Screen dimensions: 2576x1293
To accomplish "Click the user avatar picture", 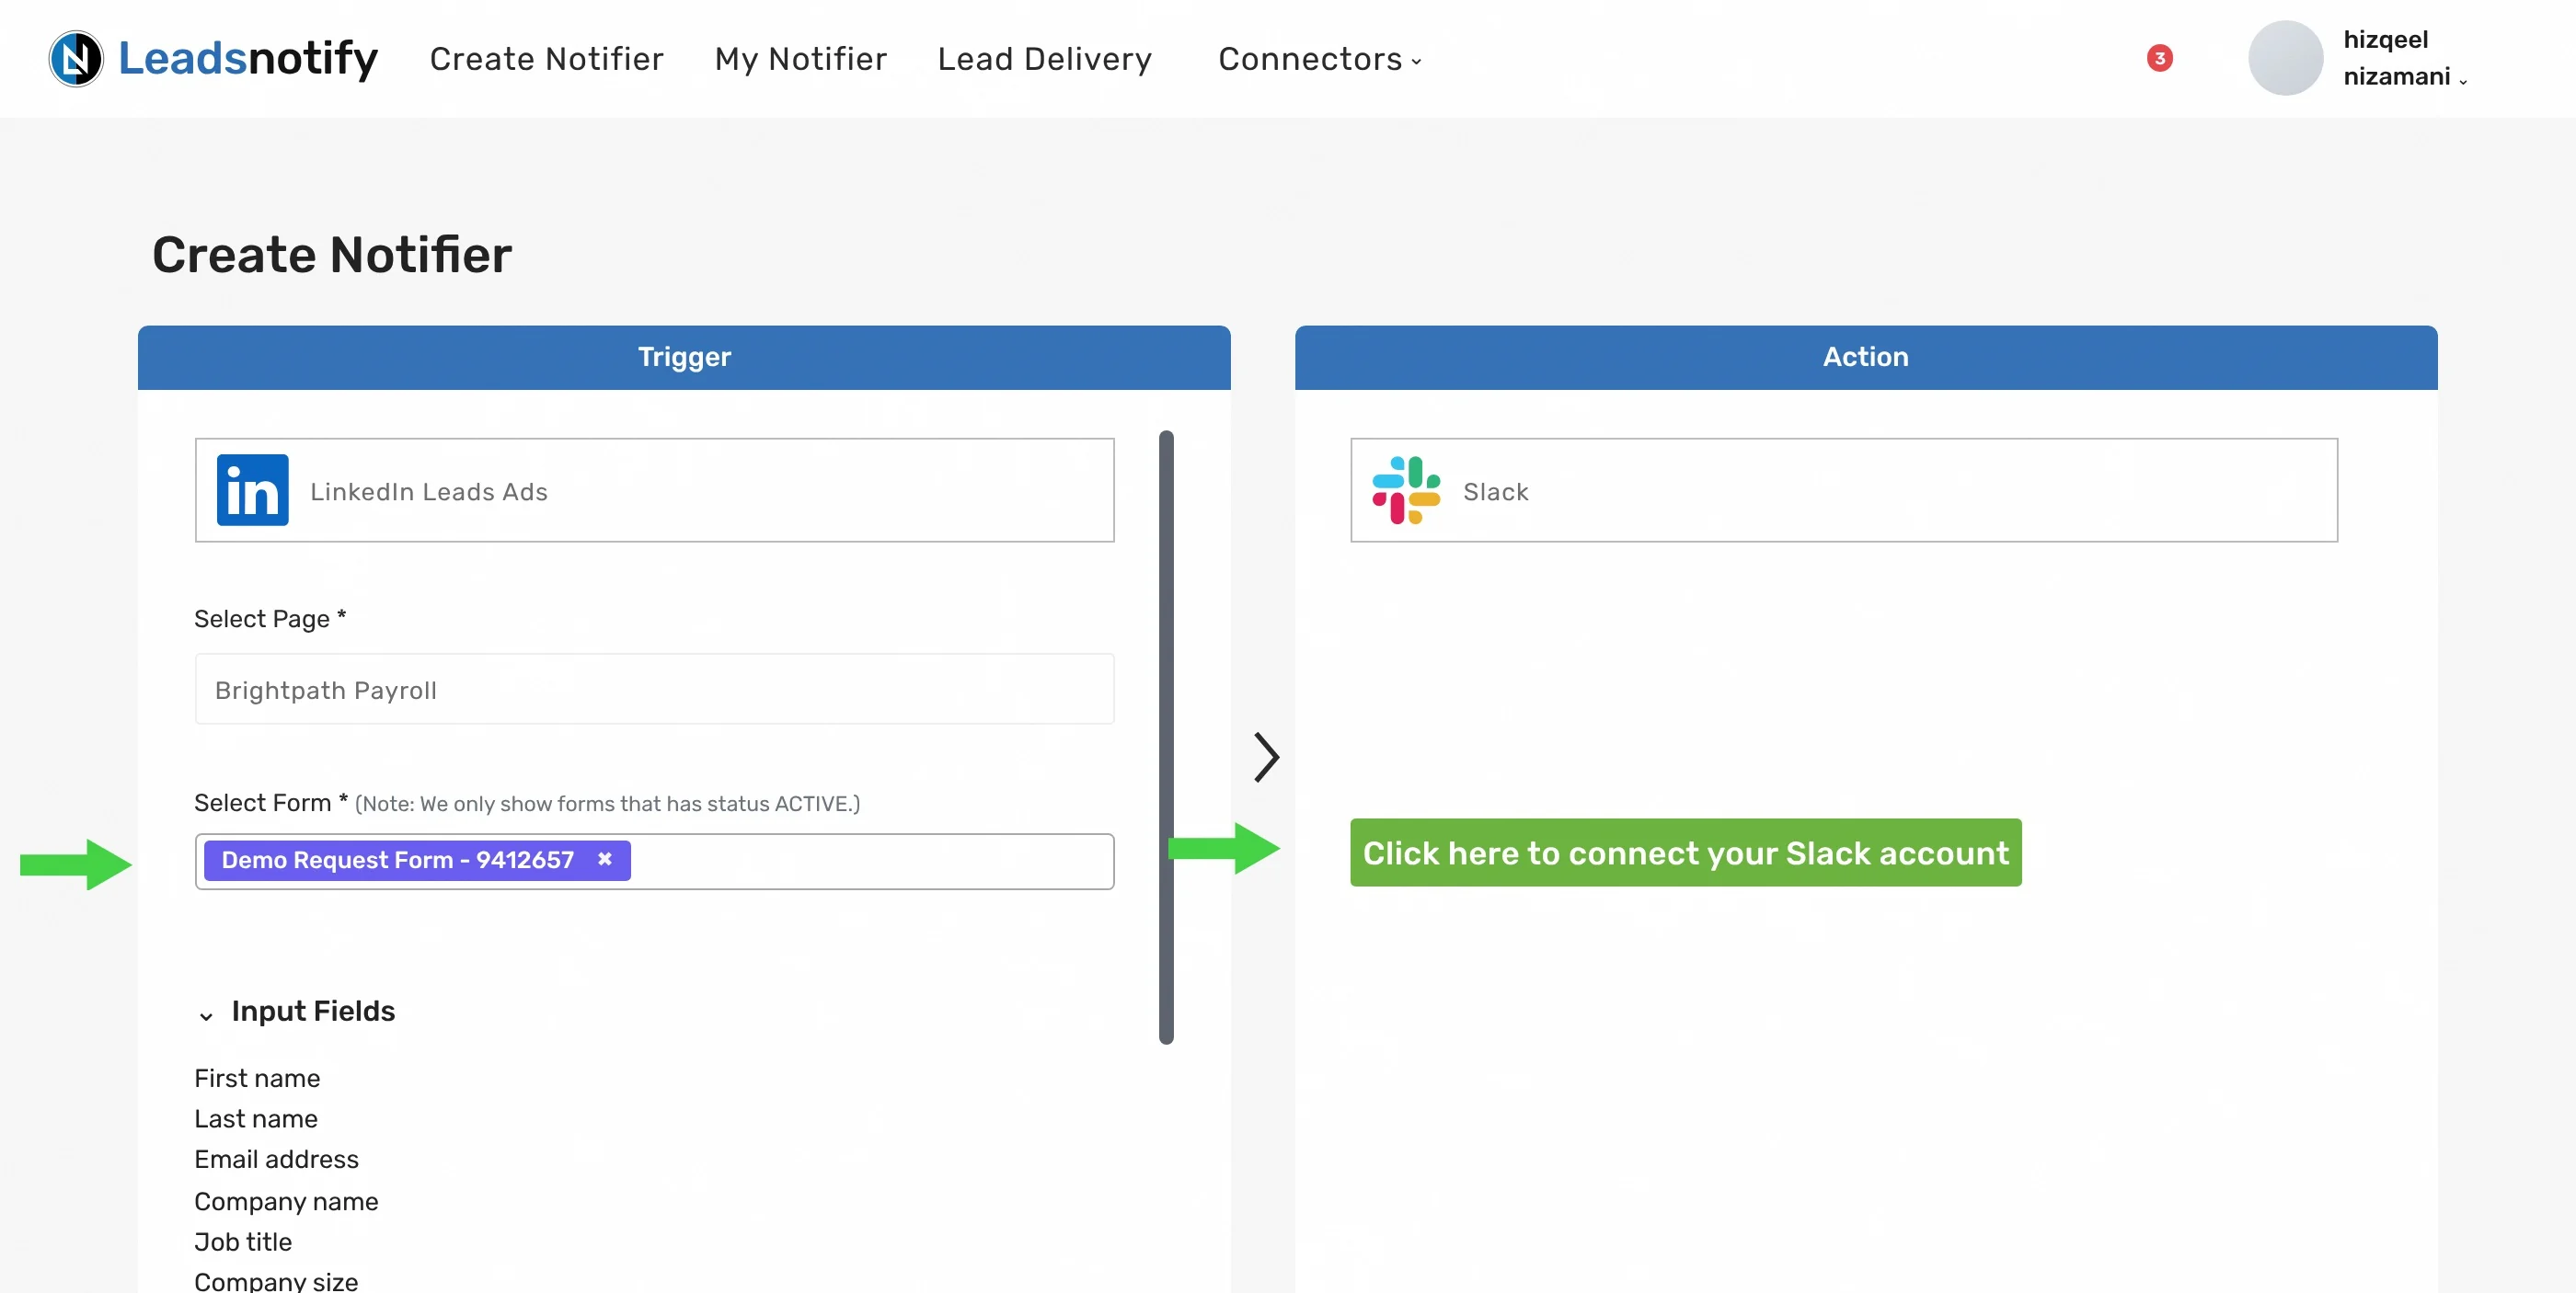I will 2284,58.
